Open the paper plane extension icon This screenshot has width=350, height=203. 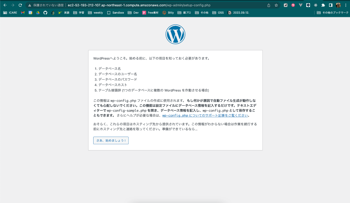(285, 5)
